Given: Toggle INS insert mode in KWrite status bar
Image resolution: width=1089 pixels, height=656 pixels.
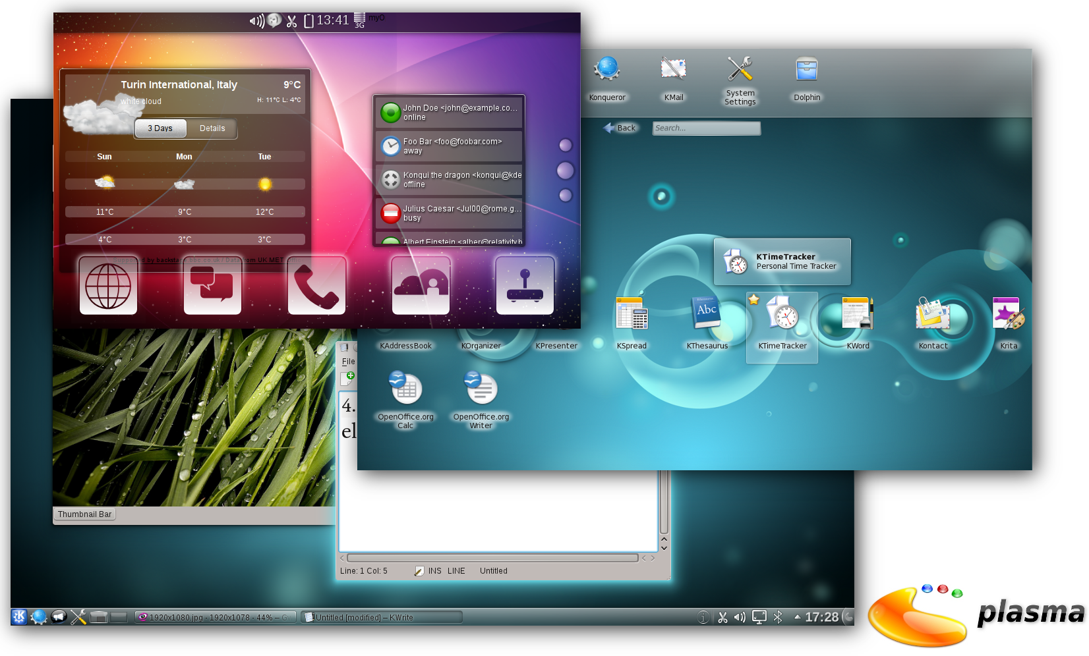Looking at the screenshot, I should click(434, 571).
